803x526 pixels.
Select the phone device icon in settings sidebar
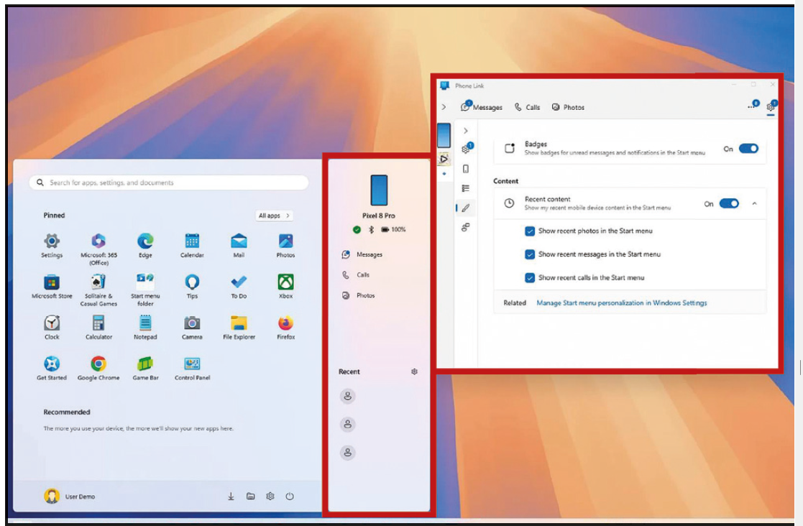[x=466, y=169]
